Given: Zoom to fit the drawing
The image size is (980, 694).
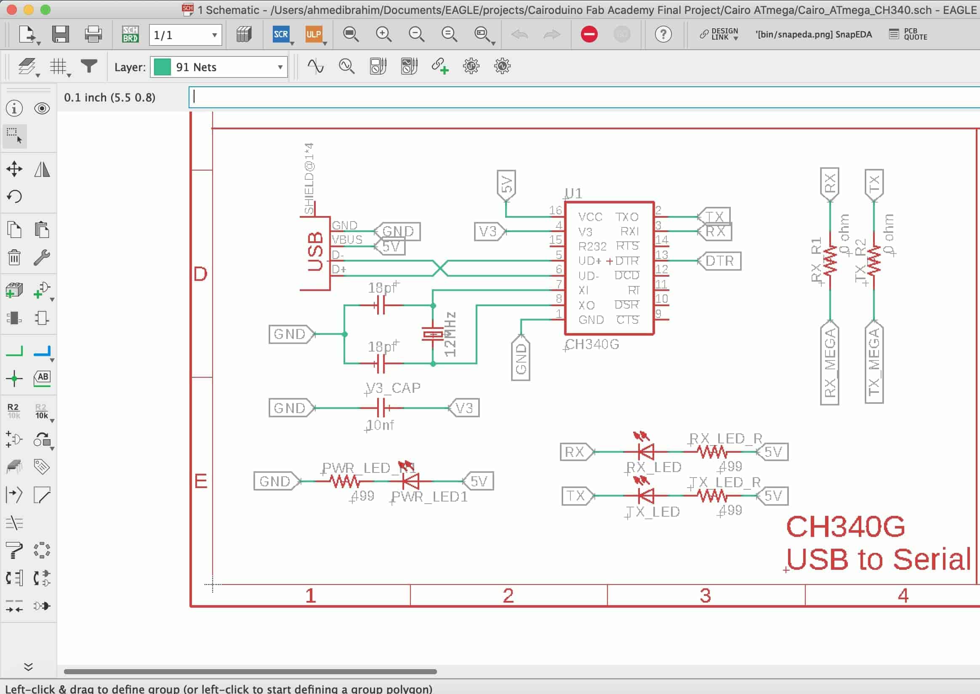Looking at the screenshot, I should tap(351, 34).
